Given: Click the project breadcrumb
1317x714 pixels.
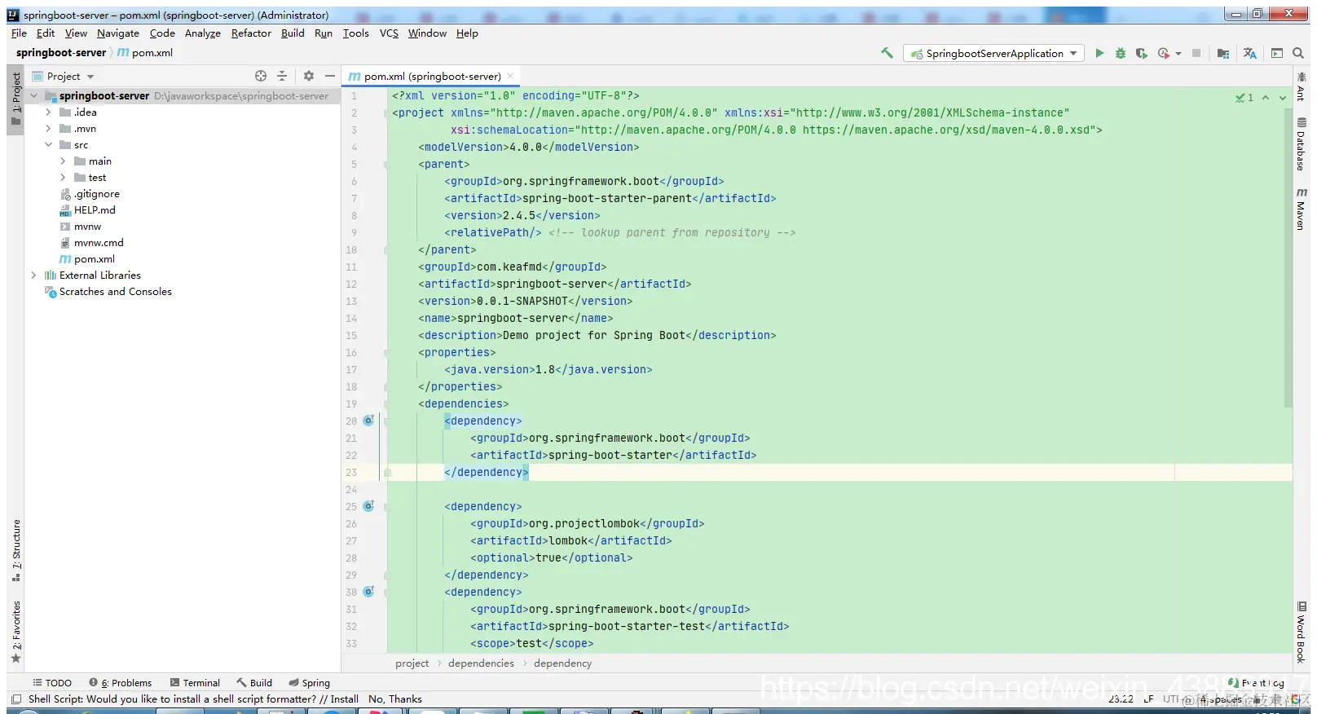Looking at the screenshot, I should click(412, 663).
